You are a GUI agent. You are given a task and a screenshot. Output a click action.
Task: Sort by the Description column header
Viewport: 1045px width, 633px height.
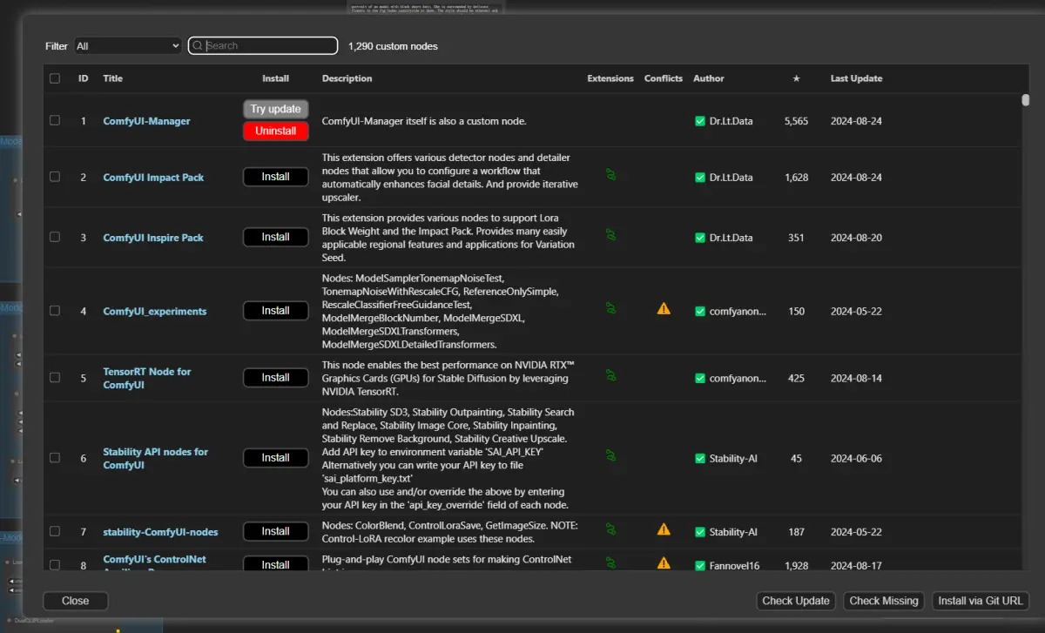pos(347,78)
